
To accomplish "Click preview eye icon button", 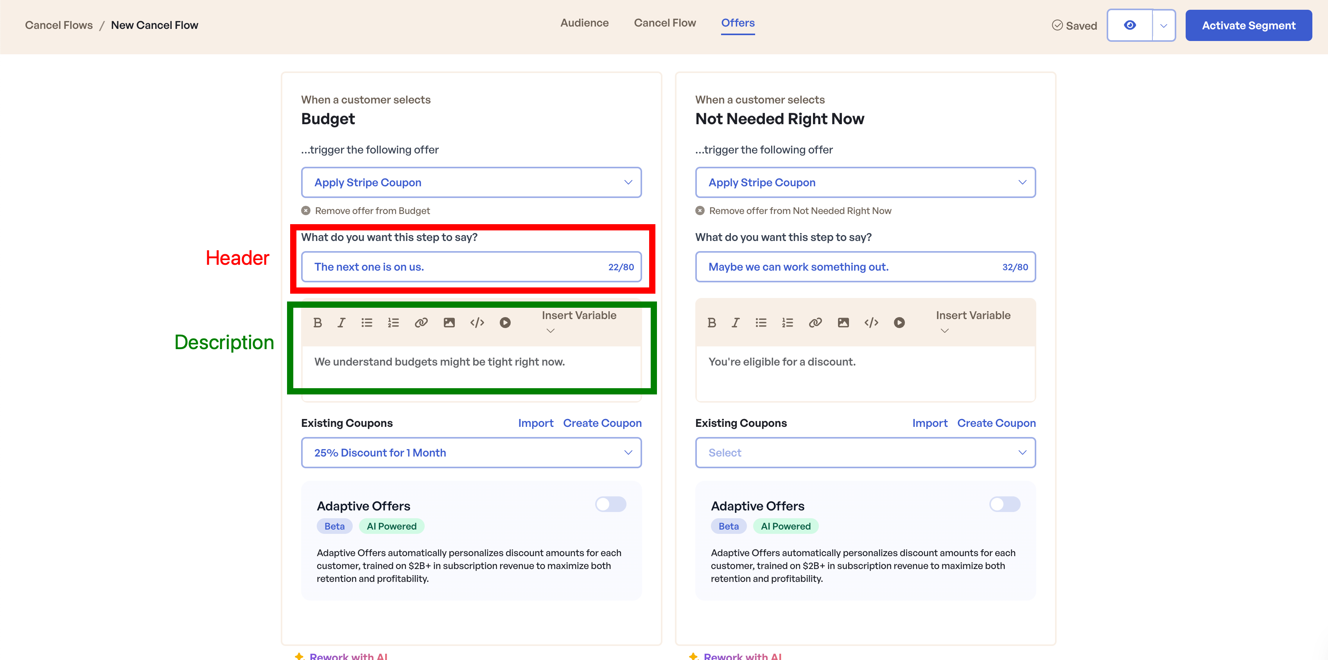I will 1129,25.
